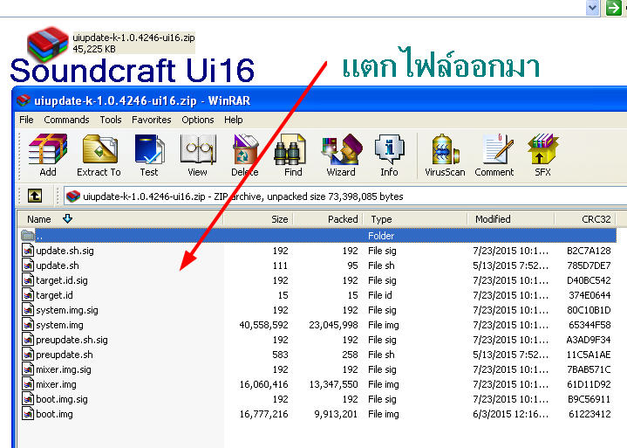The height and width of the screenshot is (448, 627).
Task: Sort by the Type column header
Action: pyautogui.click(x=415, y=219)
